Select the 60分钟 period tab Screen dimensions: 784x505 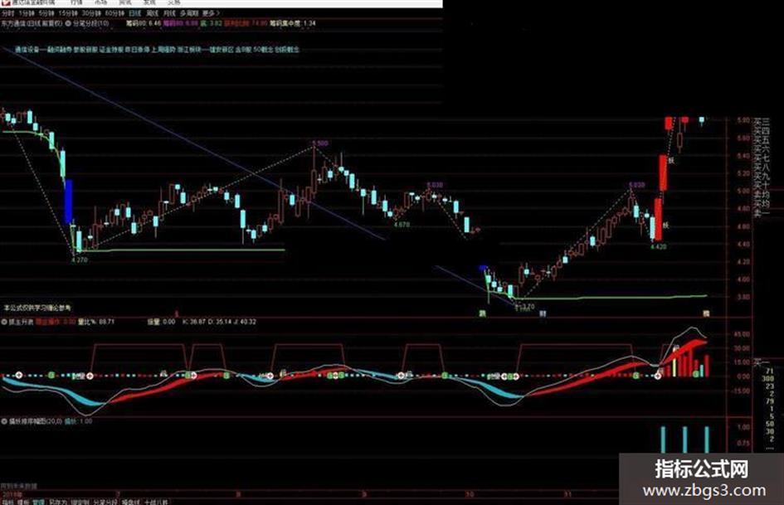coord(114,13)
